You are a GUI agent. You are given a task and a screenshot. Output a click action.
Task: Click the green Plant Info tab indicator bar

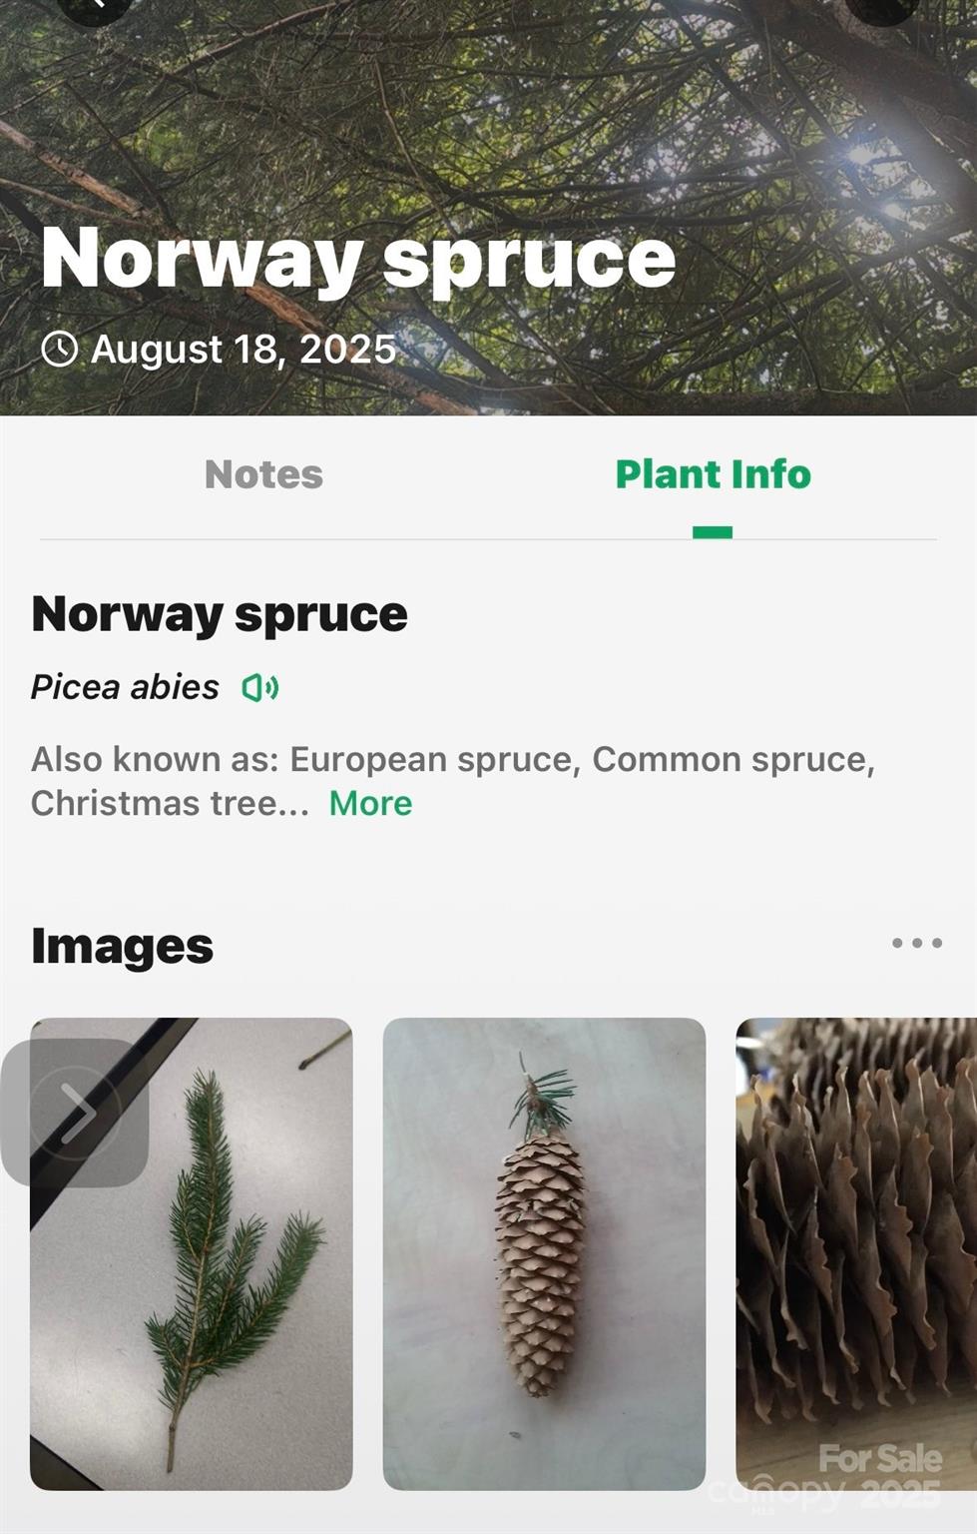(713, 532)
